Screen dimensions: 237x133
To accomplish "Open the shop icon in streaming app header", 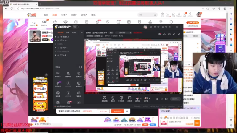I will click(x=159, y=34).
